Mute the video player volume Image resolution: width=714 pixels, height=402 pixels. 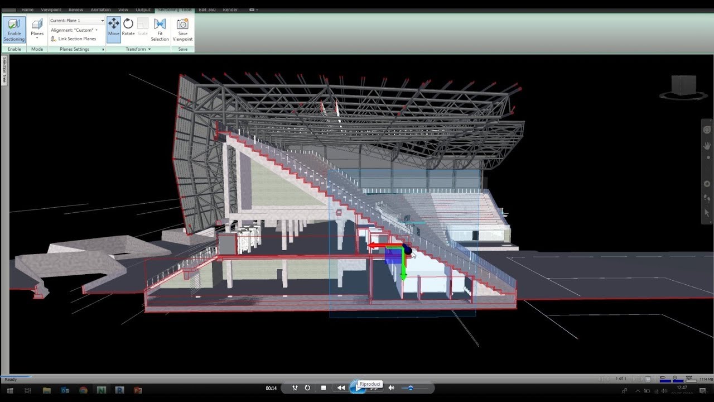pos(391,388)
